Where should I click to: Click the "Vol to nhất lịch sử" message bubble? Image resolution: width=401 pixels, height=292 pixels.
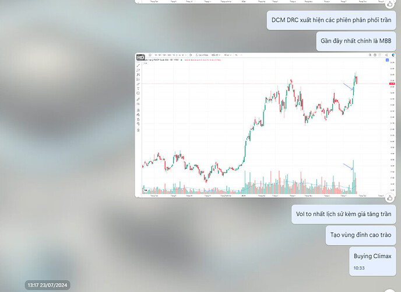point(344,215)
